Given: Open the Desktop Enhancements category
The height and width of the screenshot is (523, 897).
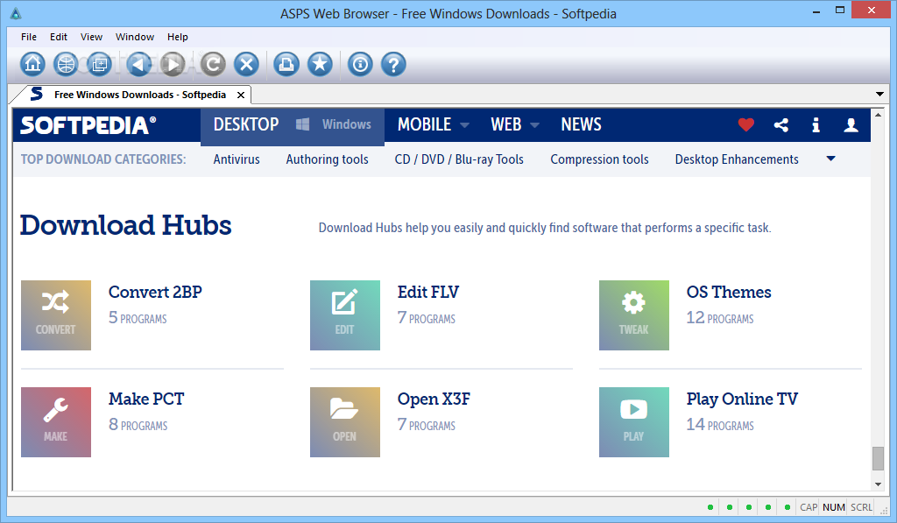Looking at the screenshot, I should coord(737,159).
